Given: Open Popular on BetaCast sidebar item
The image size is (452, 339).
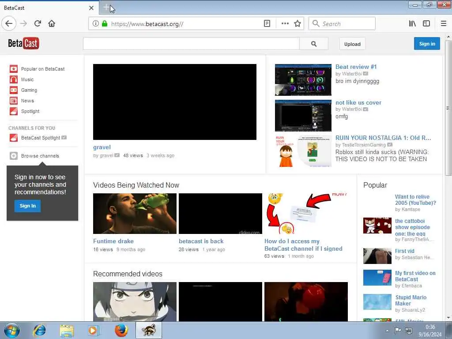Looking at the screenshot, I should pyautogui.click(x=43, y=69).
